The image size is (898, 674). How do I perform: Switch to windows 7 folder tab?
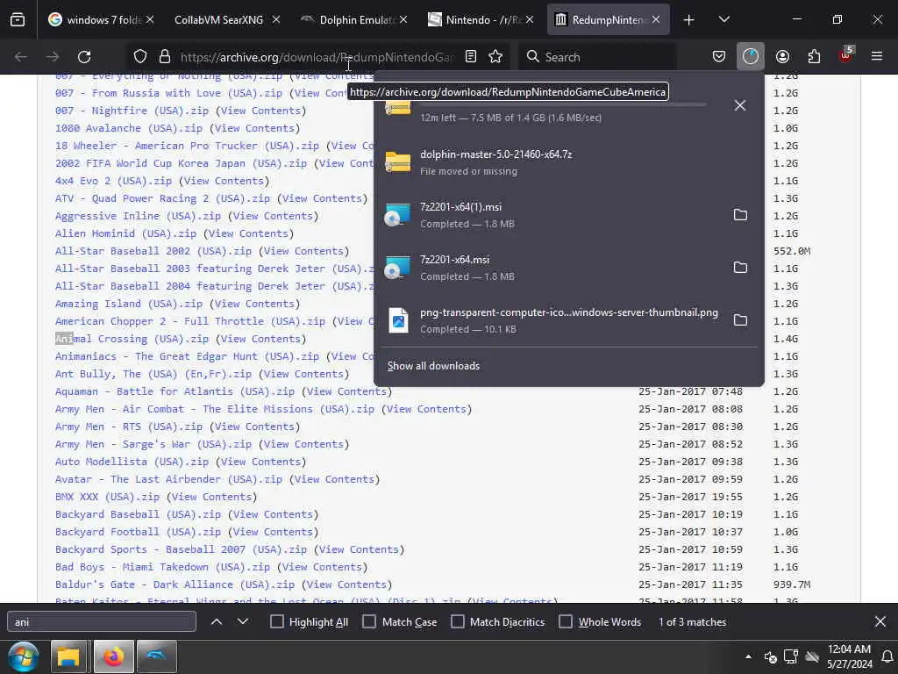click(x=101, y=19)
